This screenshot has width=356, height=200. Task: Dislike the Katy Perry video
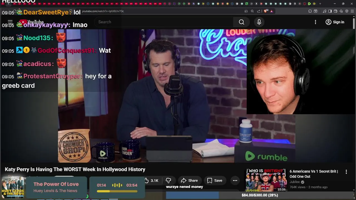pos(168,181)
